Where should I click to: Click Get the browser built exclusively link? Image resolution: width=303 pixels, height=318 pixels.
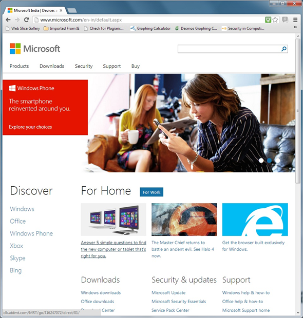pos(253,246)
